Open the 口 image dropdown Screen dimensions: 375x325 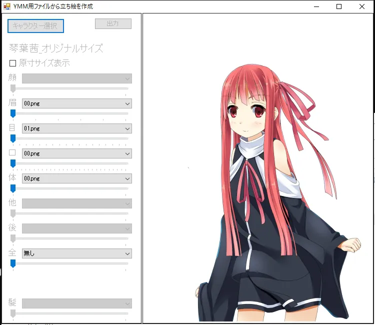[76, 153]
